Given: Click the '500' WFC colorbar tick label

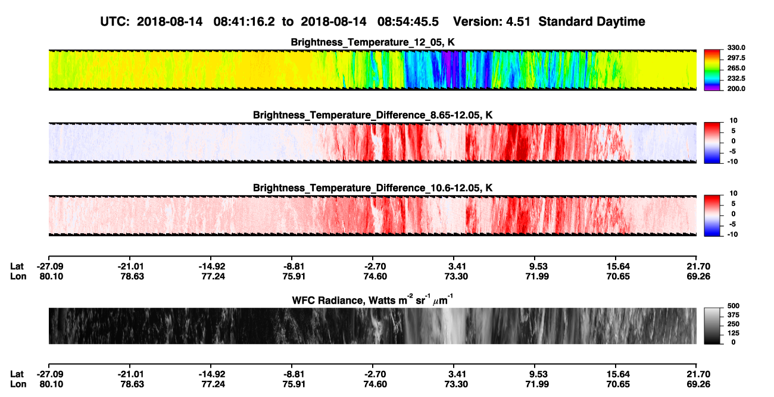Looking at the screenshot, I should click(x=733, y=305).
